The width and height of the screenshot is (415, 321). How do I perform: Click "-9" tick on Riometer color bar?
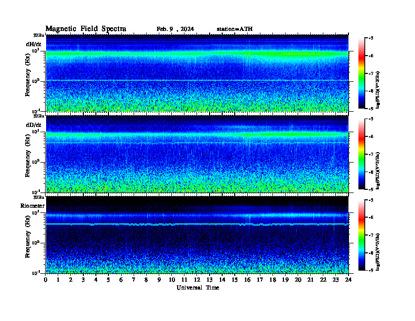[371, 270]
